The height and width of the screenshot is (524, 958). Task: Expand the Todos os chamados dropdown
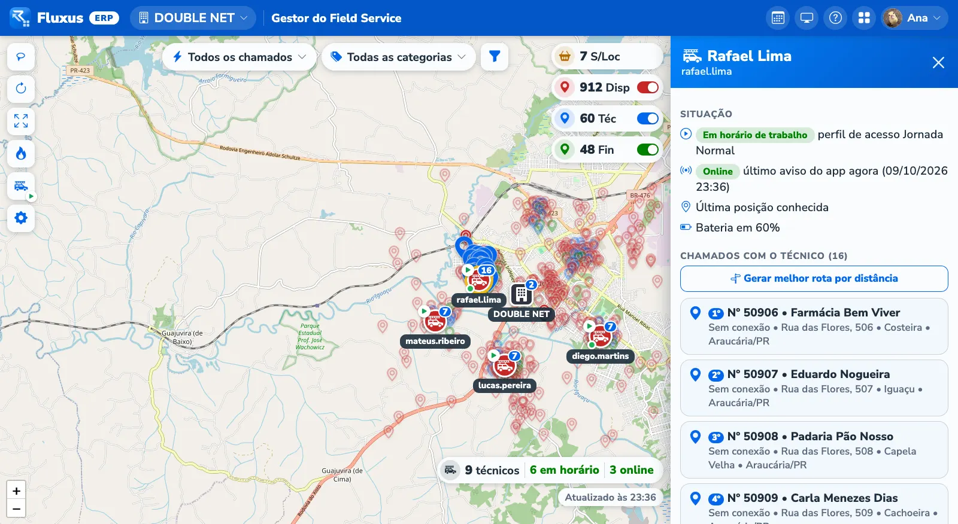point(239,57)
